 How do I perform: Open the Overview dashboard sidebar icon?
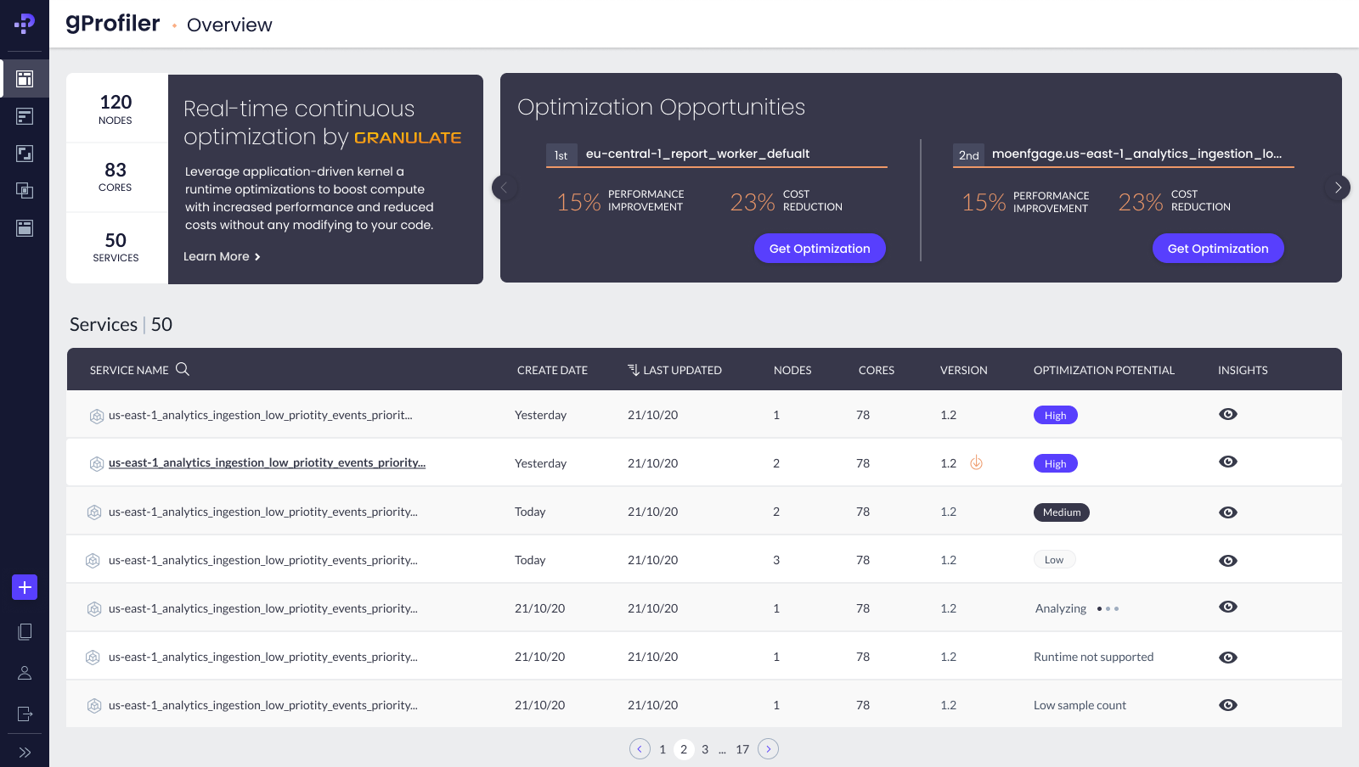(x=25, y=79)
